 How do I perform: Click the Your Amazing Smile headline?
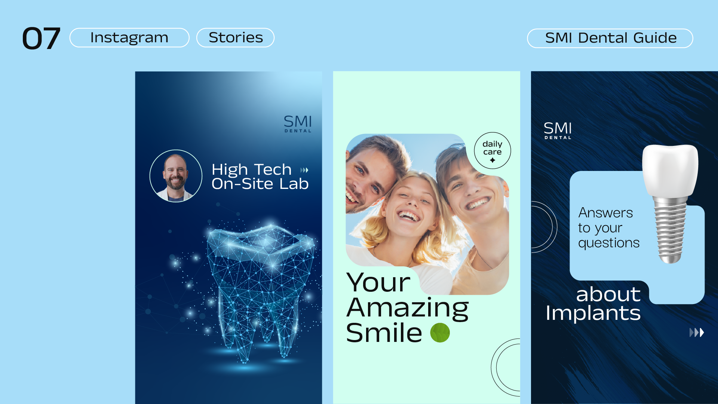pos(407,307)
